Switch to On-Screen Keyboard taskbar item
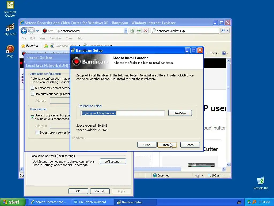 pos(92,202)
